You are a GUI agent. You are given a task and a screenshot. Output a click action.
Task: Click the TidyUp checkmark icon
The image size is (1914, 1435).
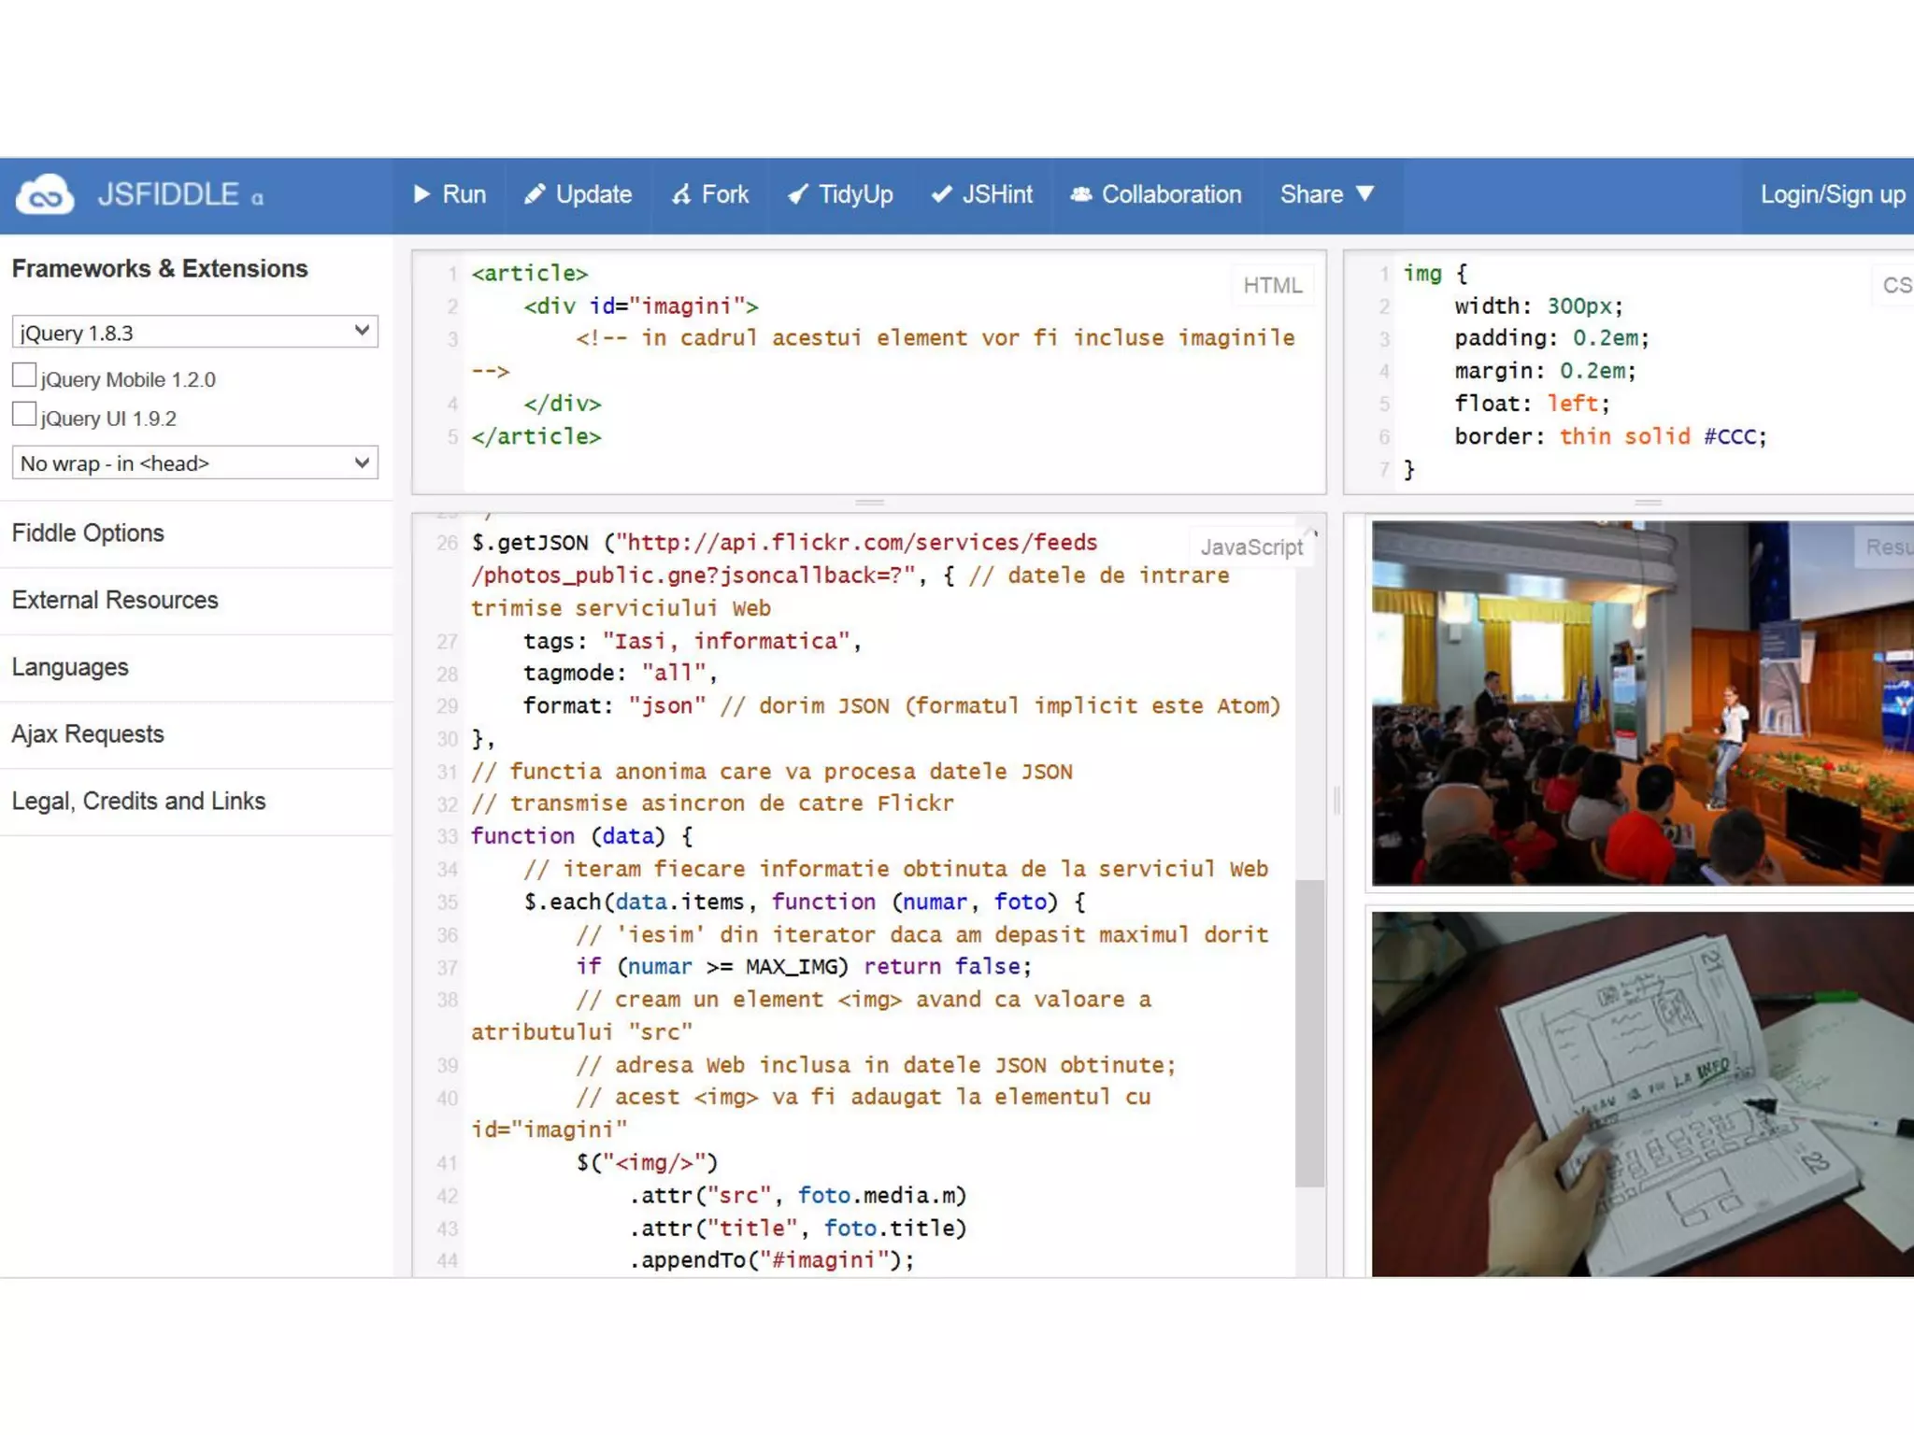(x=797, y=194)
